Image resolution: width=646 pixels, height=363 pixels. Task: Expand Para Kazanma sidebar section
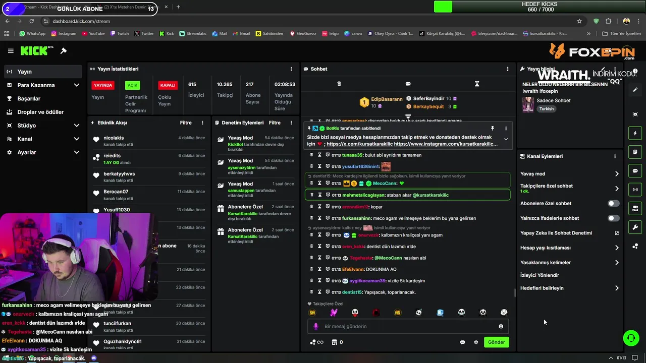click(x=76, y=85)
